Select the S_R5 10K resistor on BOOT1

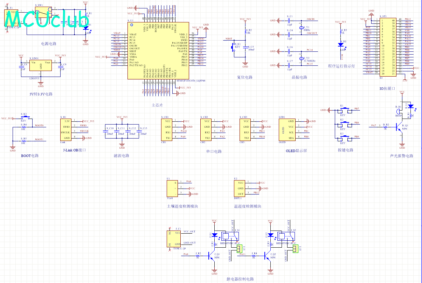point(24,141)
